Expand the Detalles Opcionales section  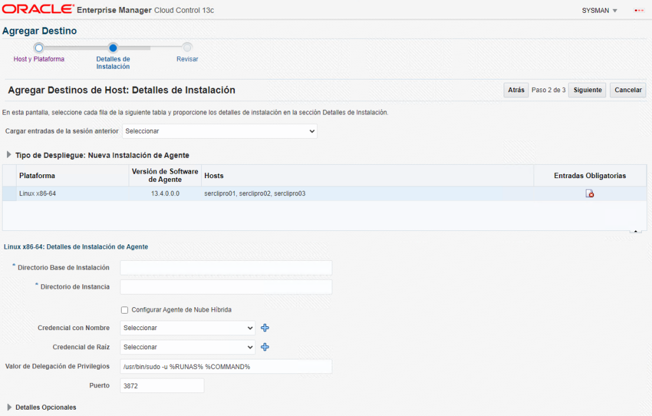pos(10,407)
